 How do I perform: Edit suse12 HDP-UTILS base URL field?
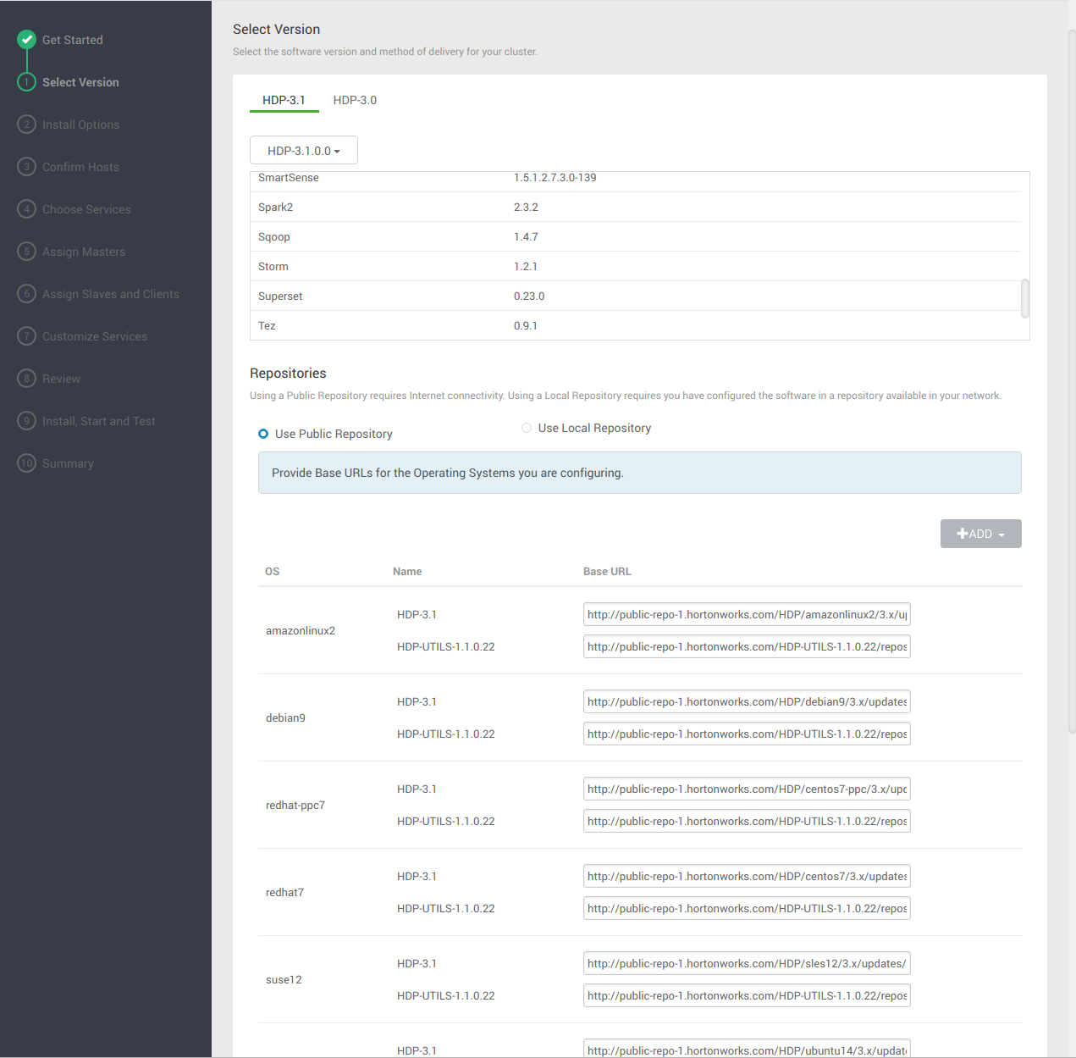tap(747, 995)
